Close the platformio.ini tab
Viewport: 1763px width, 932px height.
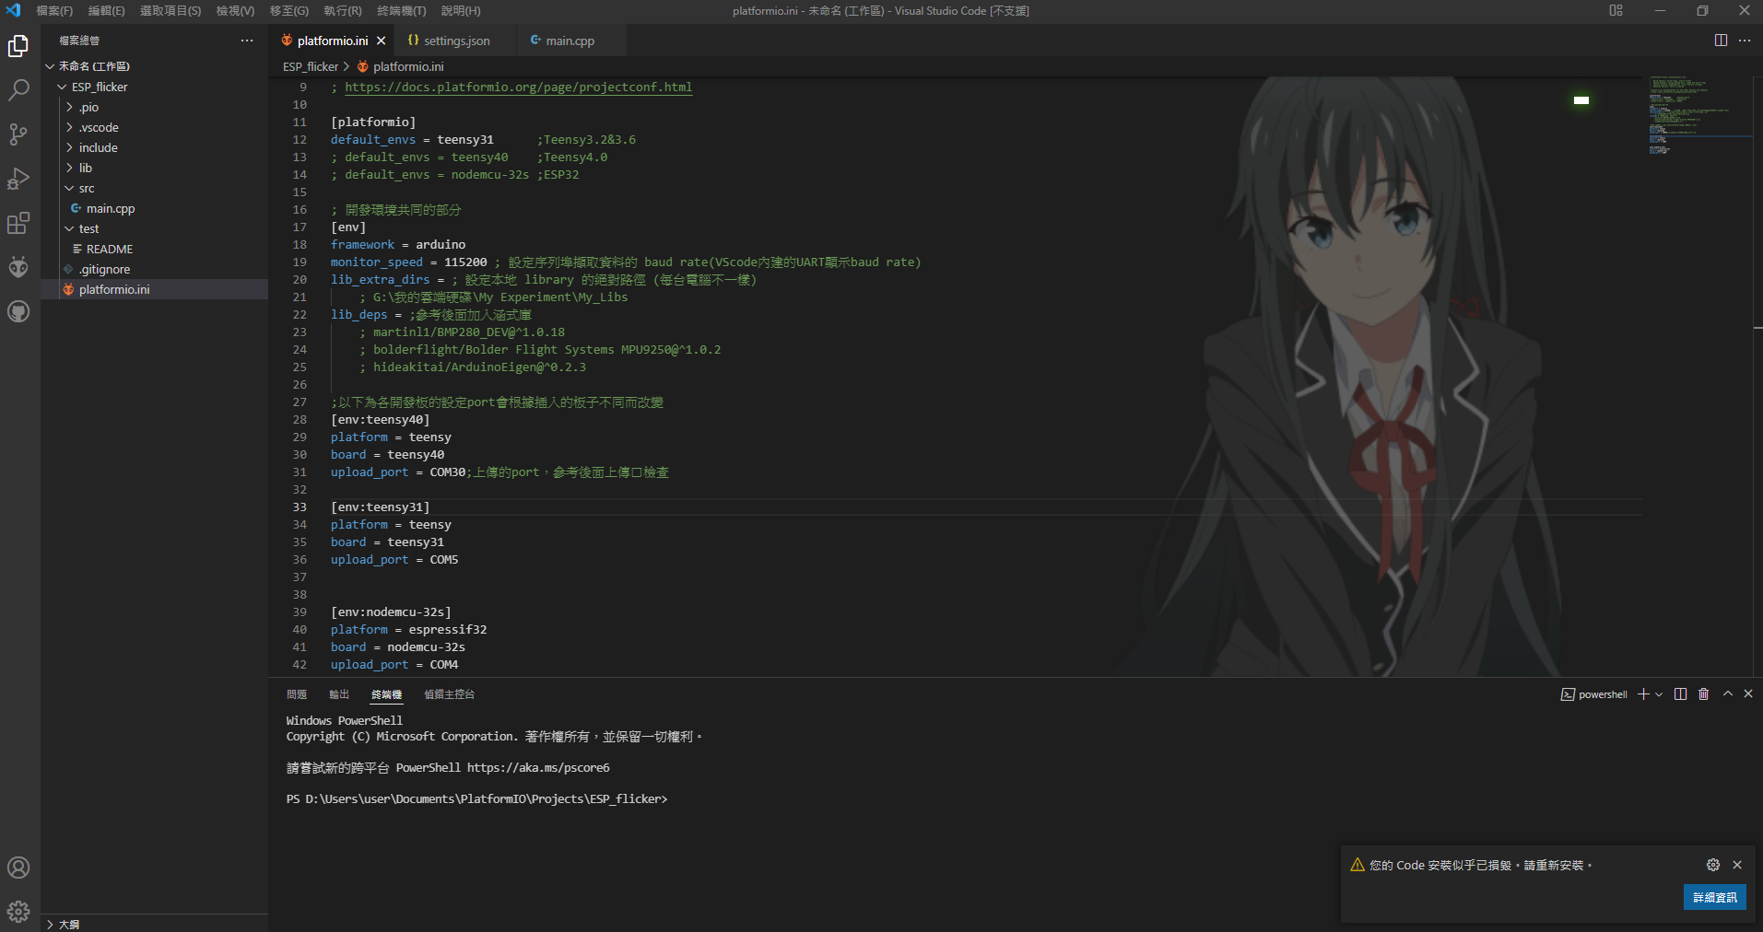click(381, 41)
